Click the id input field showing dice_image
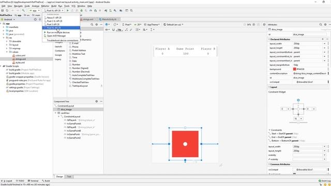The width and height of the screenshot is (331, 186). [x=309, y=35]
